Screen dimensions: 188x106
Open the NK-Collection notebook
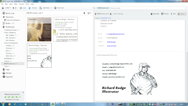(x=10, y=40)
